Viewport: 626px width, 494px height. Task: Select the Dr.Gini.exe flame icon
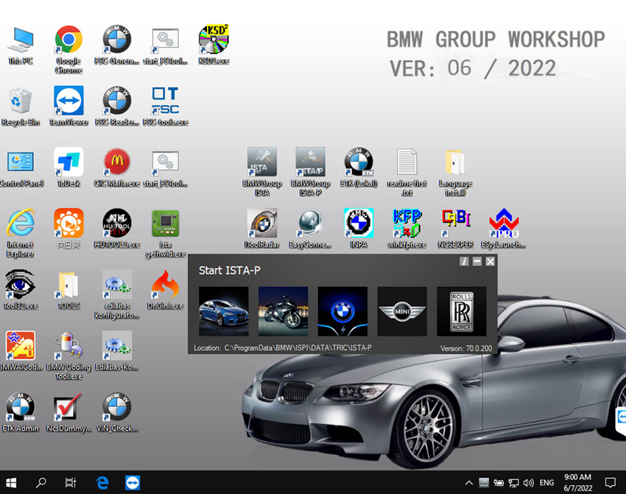(x=165, y=290)
